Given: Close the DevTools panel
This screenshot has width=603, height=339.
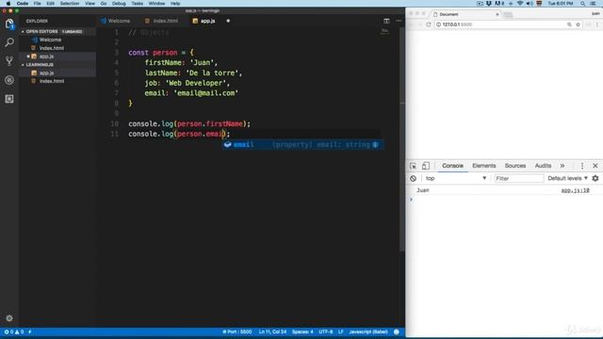Looking at the screenshot, I should (x=595, y=166).
